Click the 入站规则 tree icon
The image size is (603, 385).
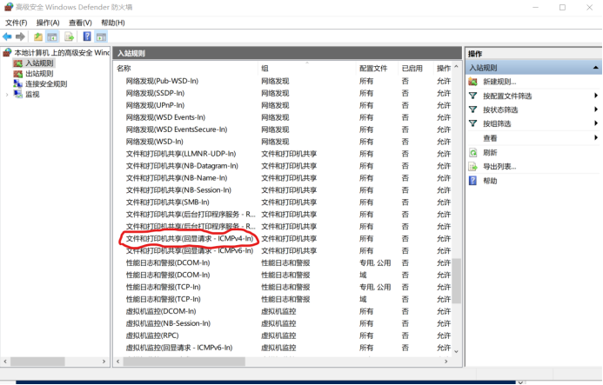17,63
